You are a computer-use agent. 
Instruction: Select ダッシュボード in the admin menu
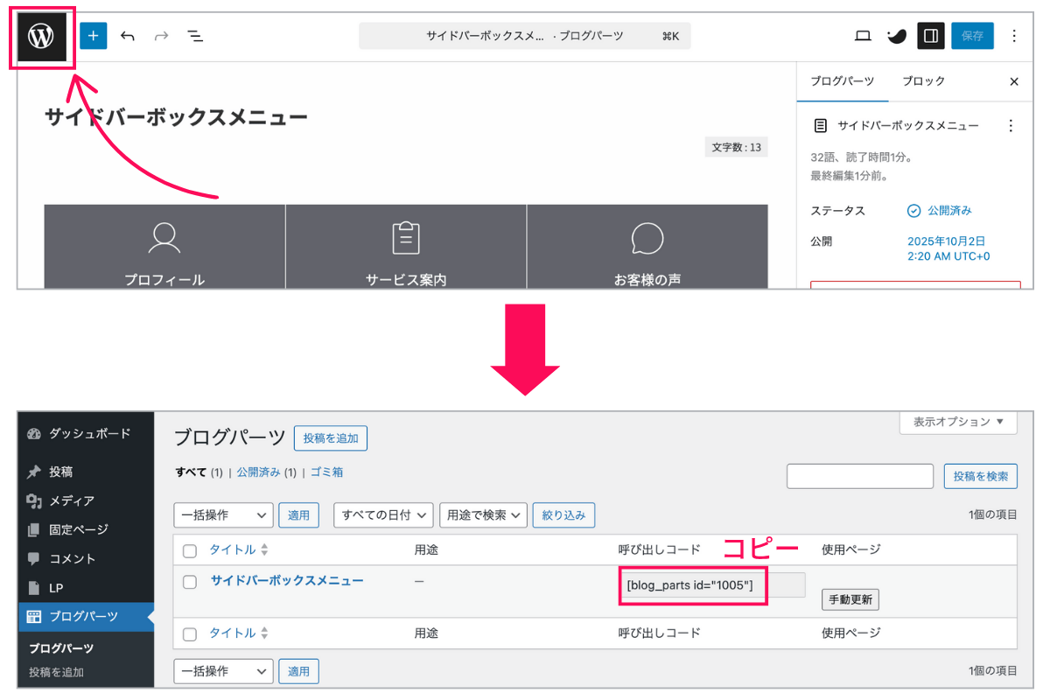point(89,434)
